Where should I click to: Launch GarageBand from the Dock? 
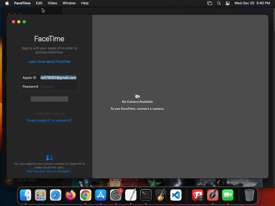pyautogui.click(x=161, y=195)
